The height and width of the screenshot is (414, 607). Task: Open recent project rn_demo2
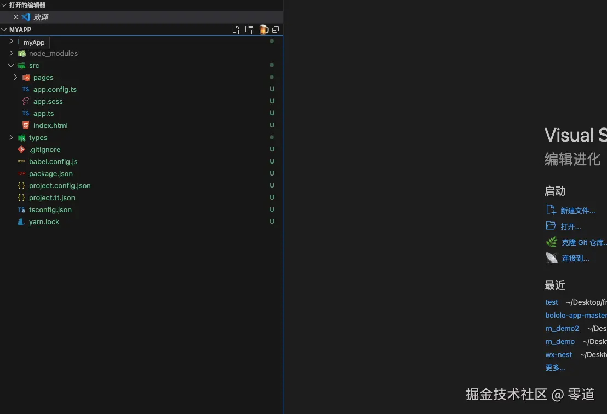[562, 329]
